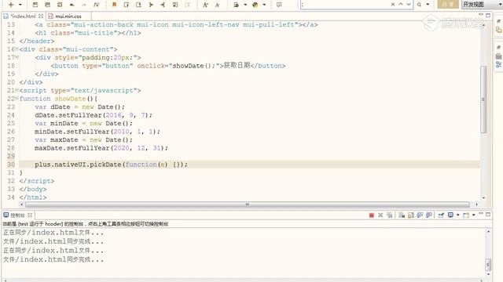
Task: Click the toolbar icon right of orange bookmark
Action: point(127,5)
